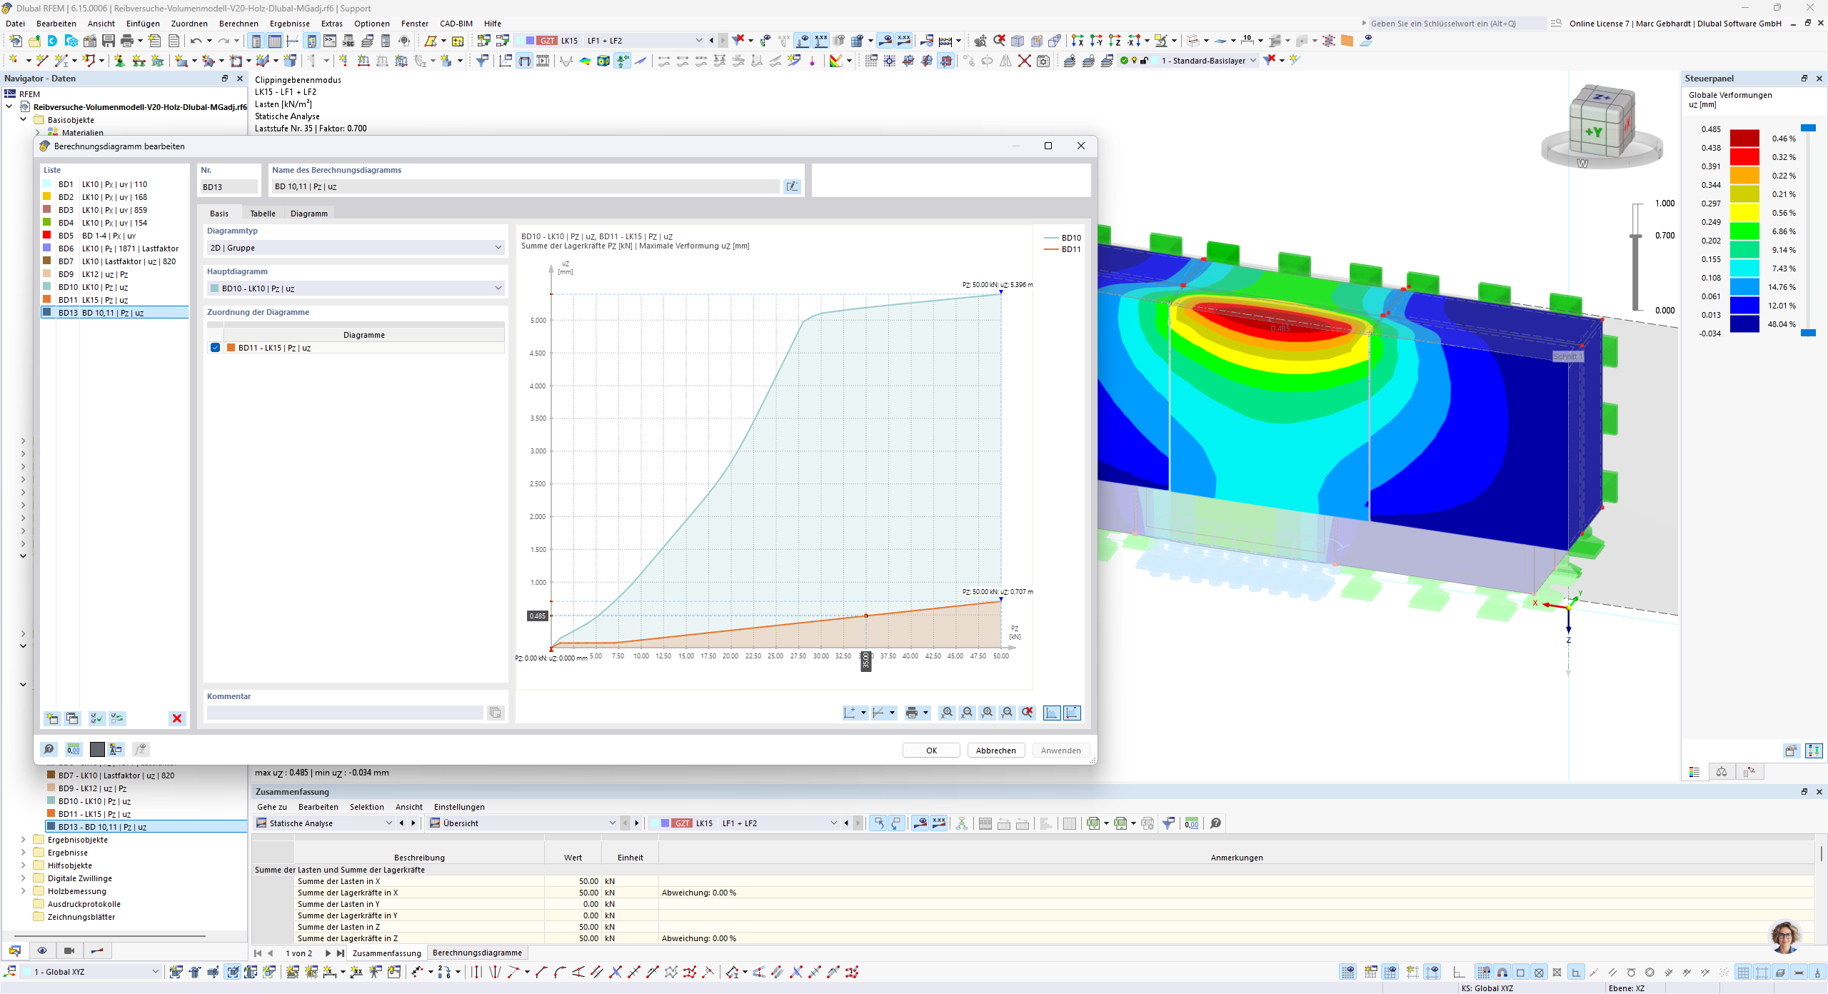This screenshot has width=1828, height=994.
Task: Click the units and decimals 0,00 icon in dialog
Action: pos(73,749)
